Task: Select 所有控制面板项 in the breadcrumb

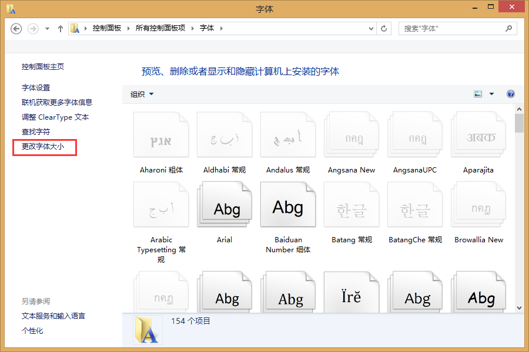Action: pyautogui.click(x=160, y=28)
